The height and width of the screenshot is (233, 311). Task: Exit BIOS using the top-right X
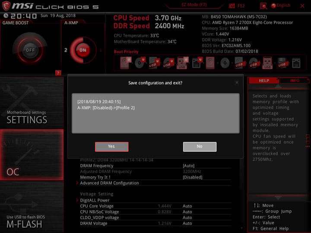[x=302, y=6]
